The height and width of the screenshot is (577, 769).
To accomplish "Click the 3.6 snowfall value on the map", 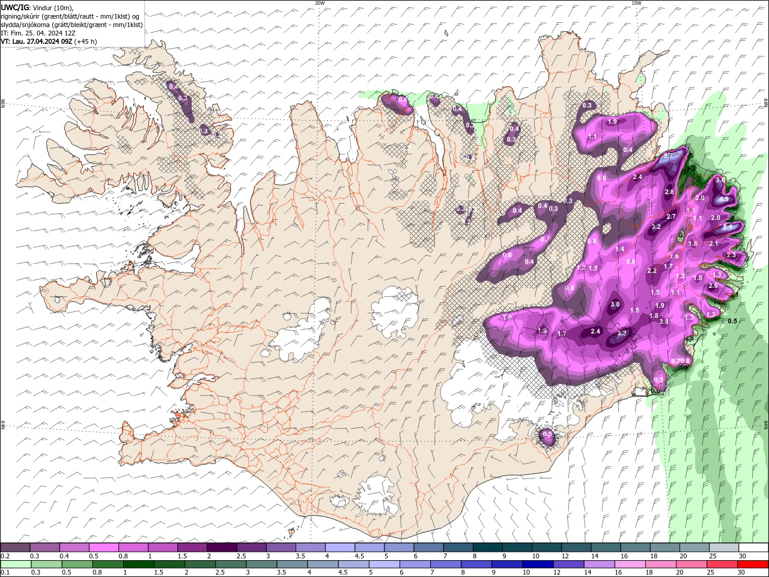I will pyautogui.click(x=721, y=179).
